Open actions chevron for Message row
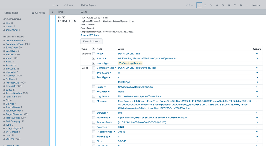 257,101
